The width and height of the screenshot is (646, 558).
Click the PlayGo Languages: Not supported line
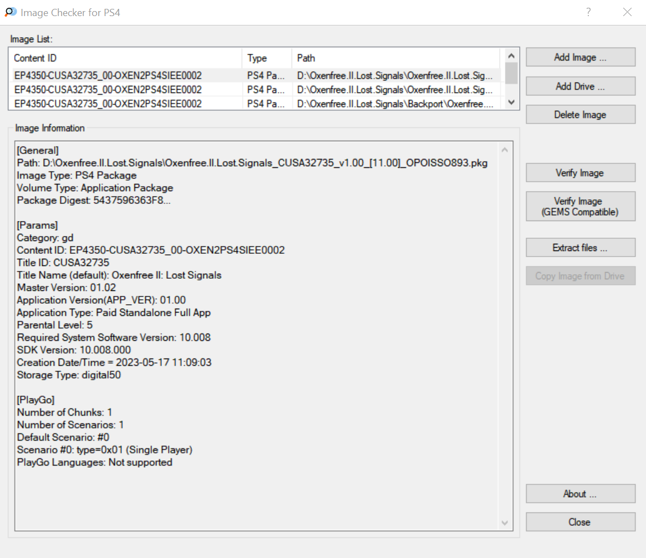point(95,462)
